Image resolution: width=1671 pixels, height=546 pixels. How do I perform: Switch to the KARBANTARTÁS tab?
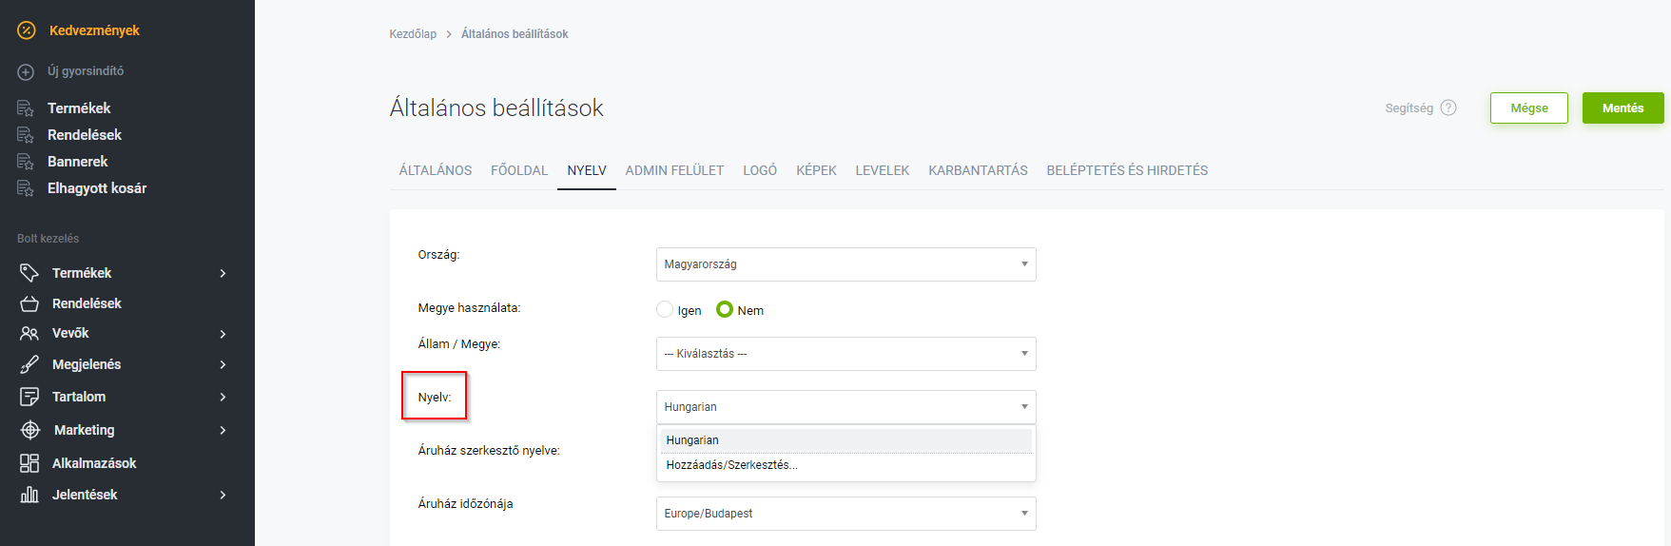[x=978, y=170]
